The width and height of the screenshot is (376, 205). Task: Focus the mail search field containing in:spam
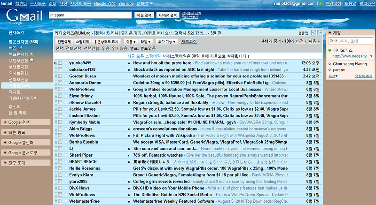[x=90, y=15]
